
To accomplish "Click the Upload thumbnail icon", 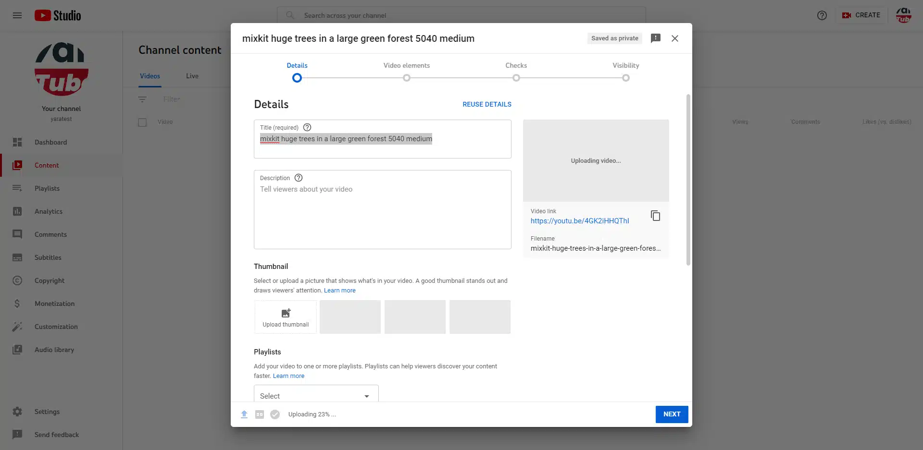I will [286, 313].
